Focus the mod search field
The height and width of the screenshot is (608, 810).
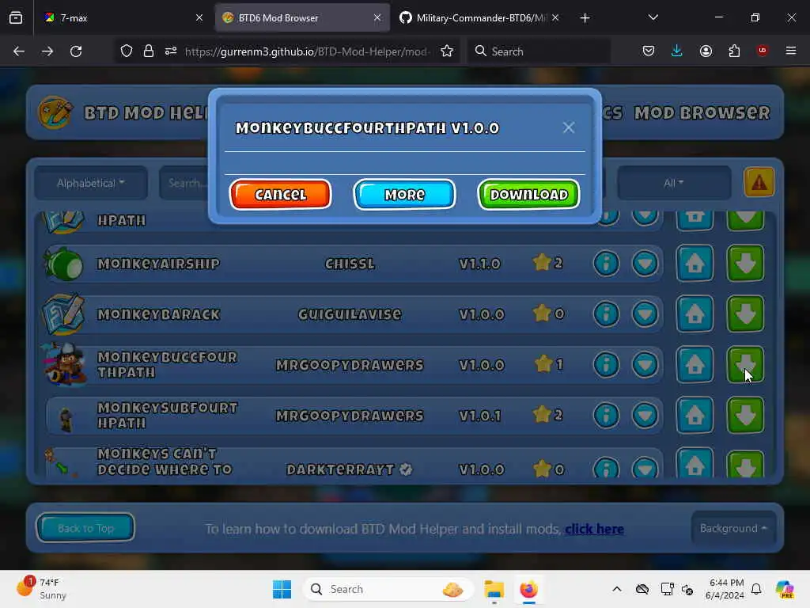(185, 183)
